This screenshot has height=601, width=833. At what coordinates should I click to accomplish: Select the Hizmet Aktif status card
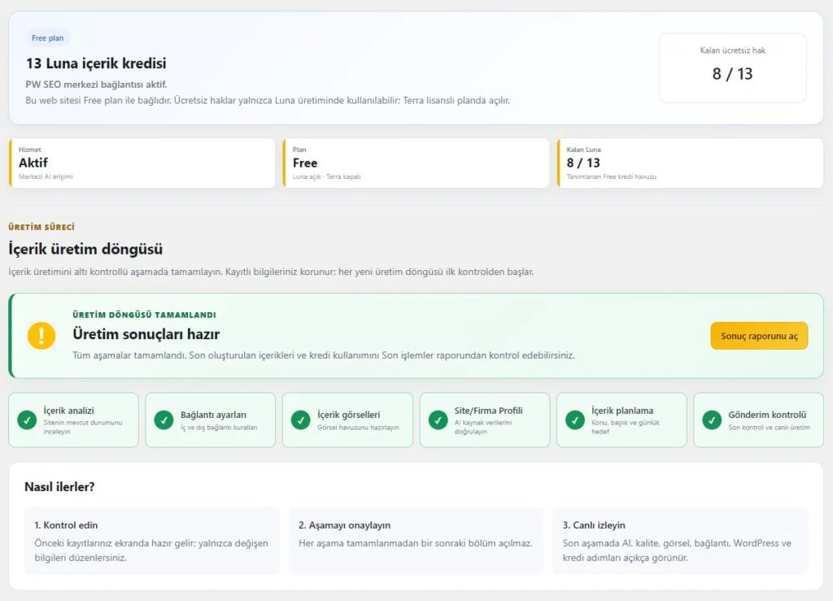tap(142, 163)
